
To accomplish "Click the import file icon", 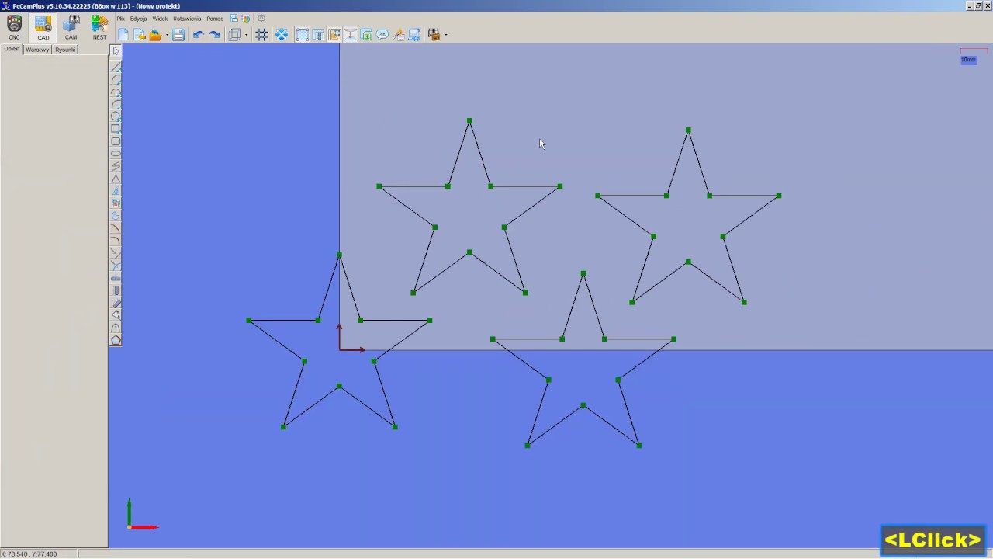I will click(x=140, y=35).
